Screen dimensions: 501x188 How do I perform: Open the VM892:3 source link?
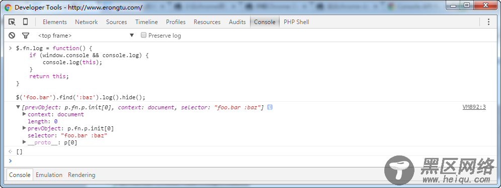[x=474, y=107]
